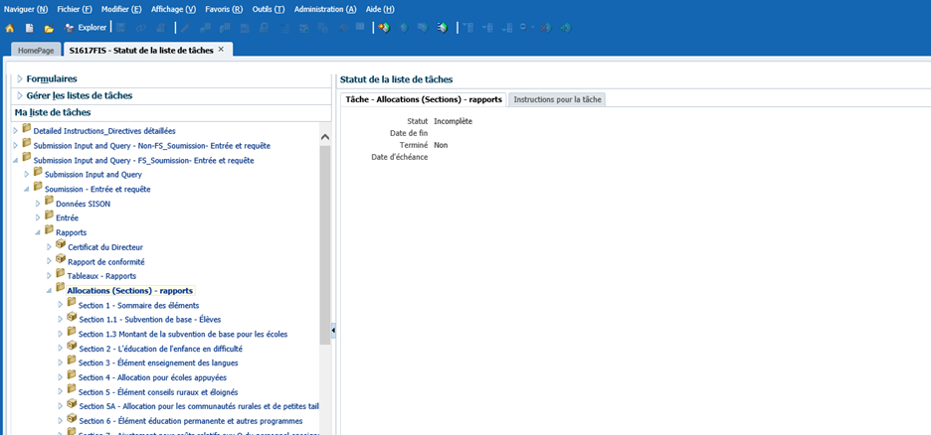Click the task list scrollbar up arrow

[325, 137]
